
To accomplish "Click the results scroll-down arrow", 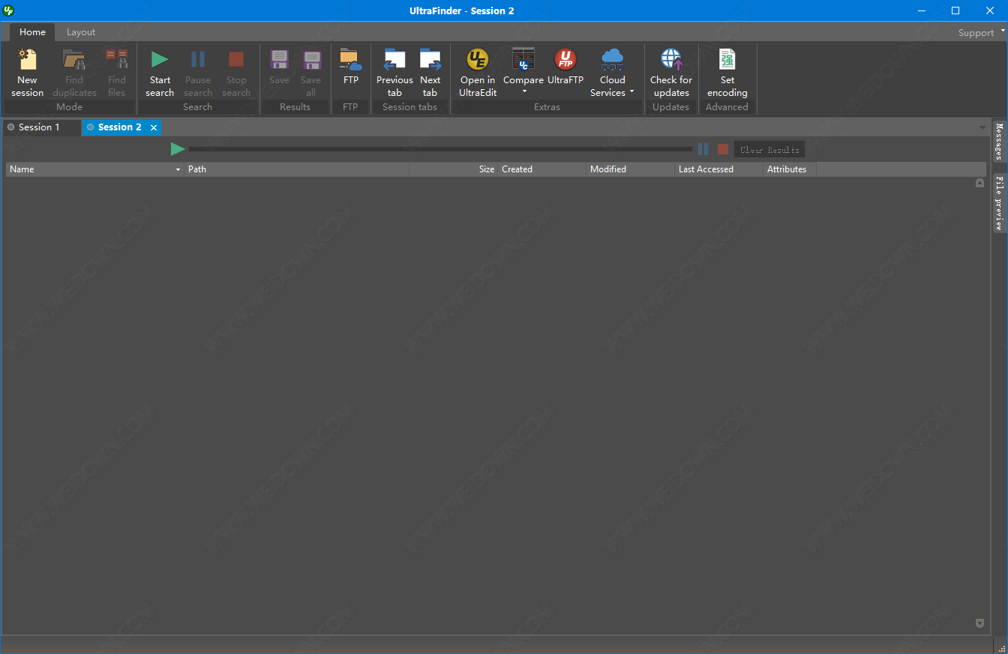I will pyautogui.click(x=979, y=623).
